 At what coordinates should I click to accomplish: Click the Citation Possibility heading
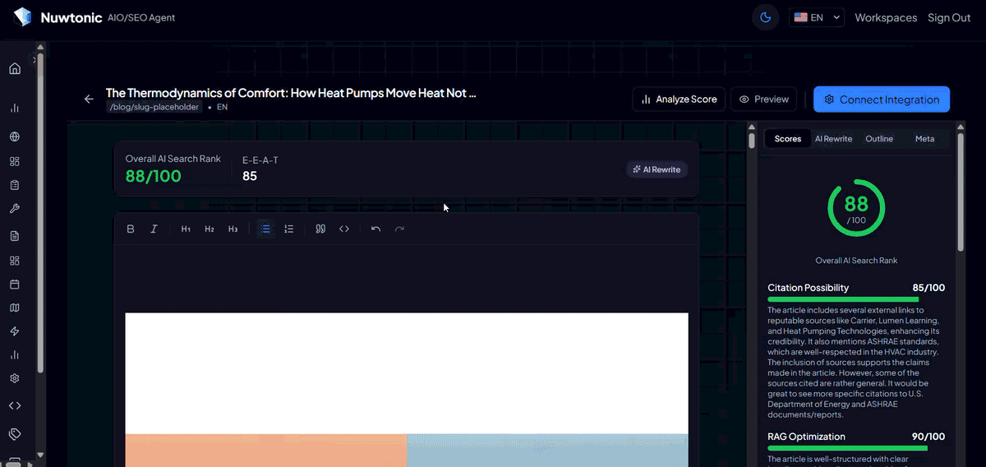click(x=809, y=288)
